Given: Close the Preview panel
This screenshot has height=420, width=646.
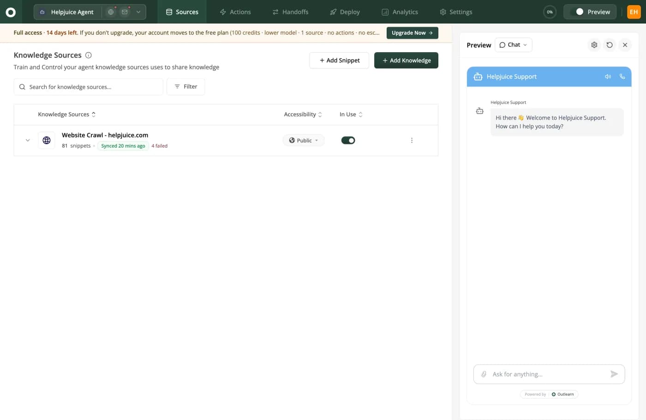Looking at the screenshot, I should (x=625, y=45).
